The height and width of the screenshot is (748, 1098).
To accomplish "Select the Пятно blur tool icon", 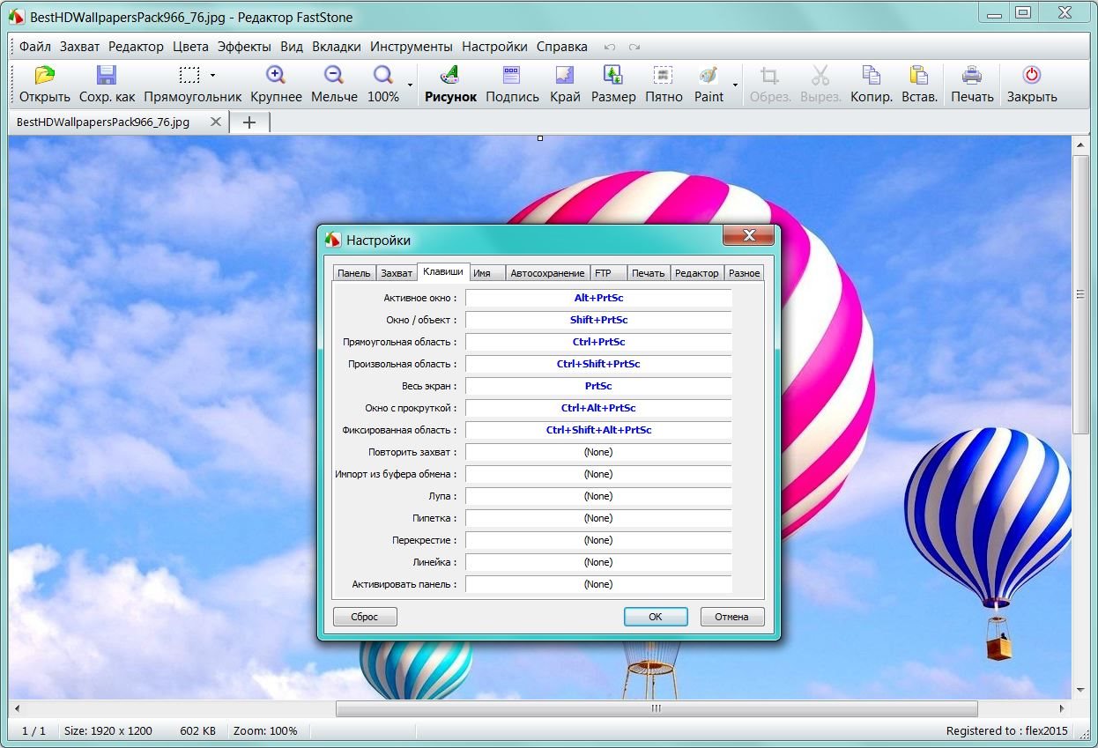I will [663, 76].
